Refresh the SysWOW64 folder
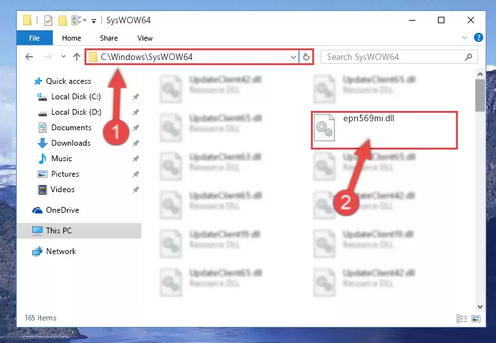 pos(306,57)
